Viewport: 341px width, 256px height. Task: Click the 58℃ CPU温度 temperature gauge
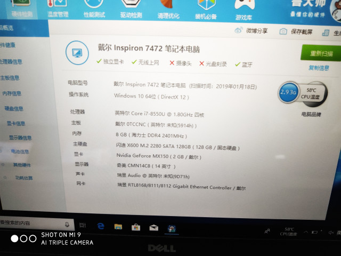pyautogui.click(x=310, y=94)
